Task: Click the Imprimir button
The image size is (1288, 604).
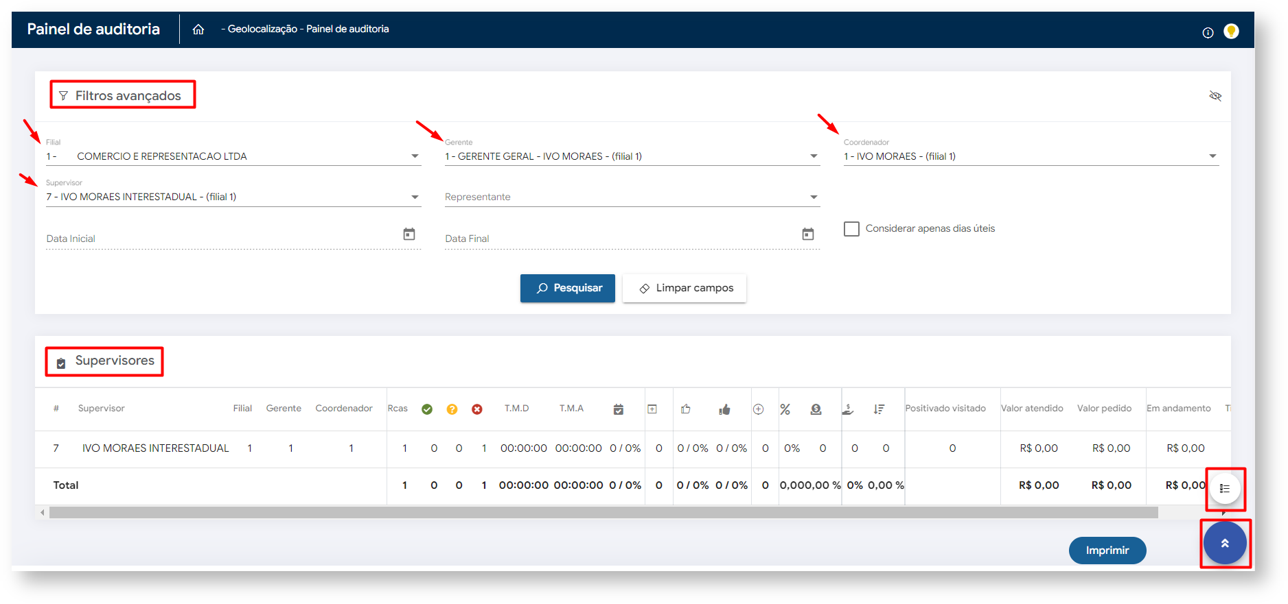Action: 1107,551
